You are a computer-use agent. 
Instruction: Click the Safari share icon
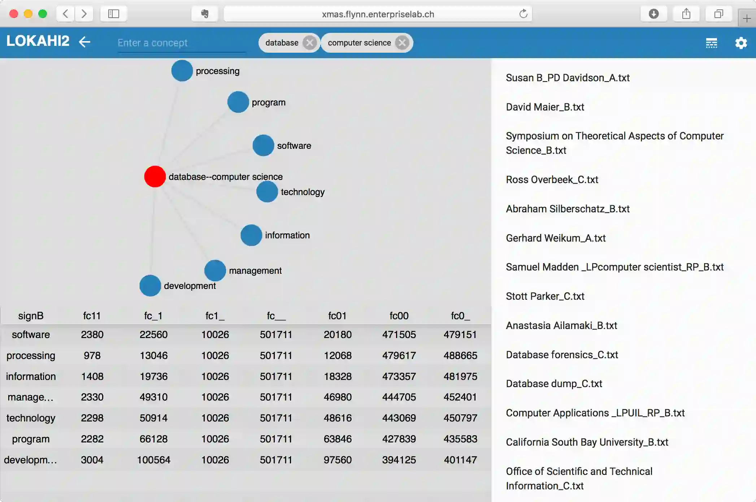point(686,14)
